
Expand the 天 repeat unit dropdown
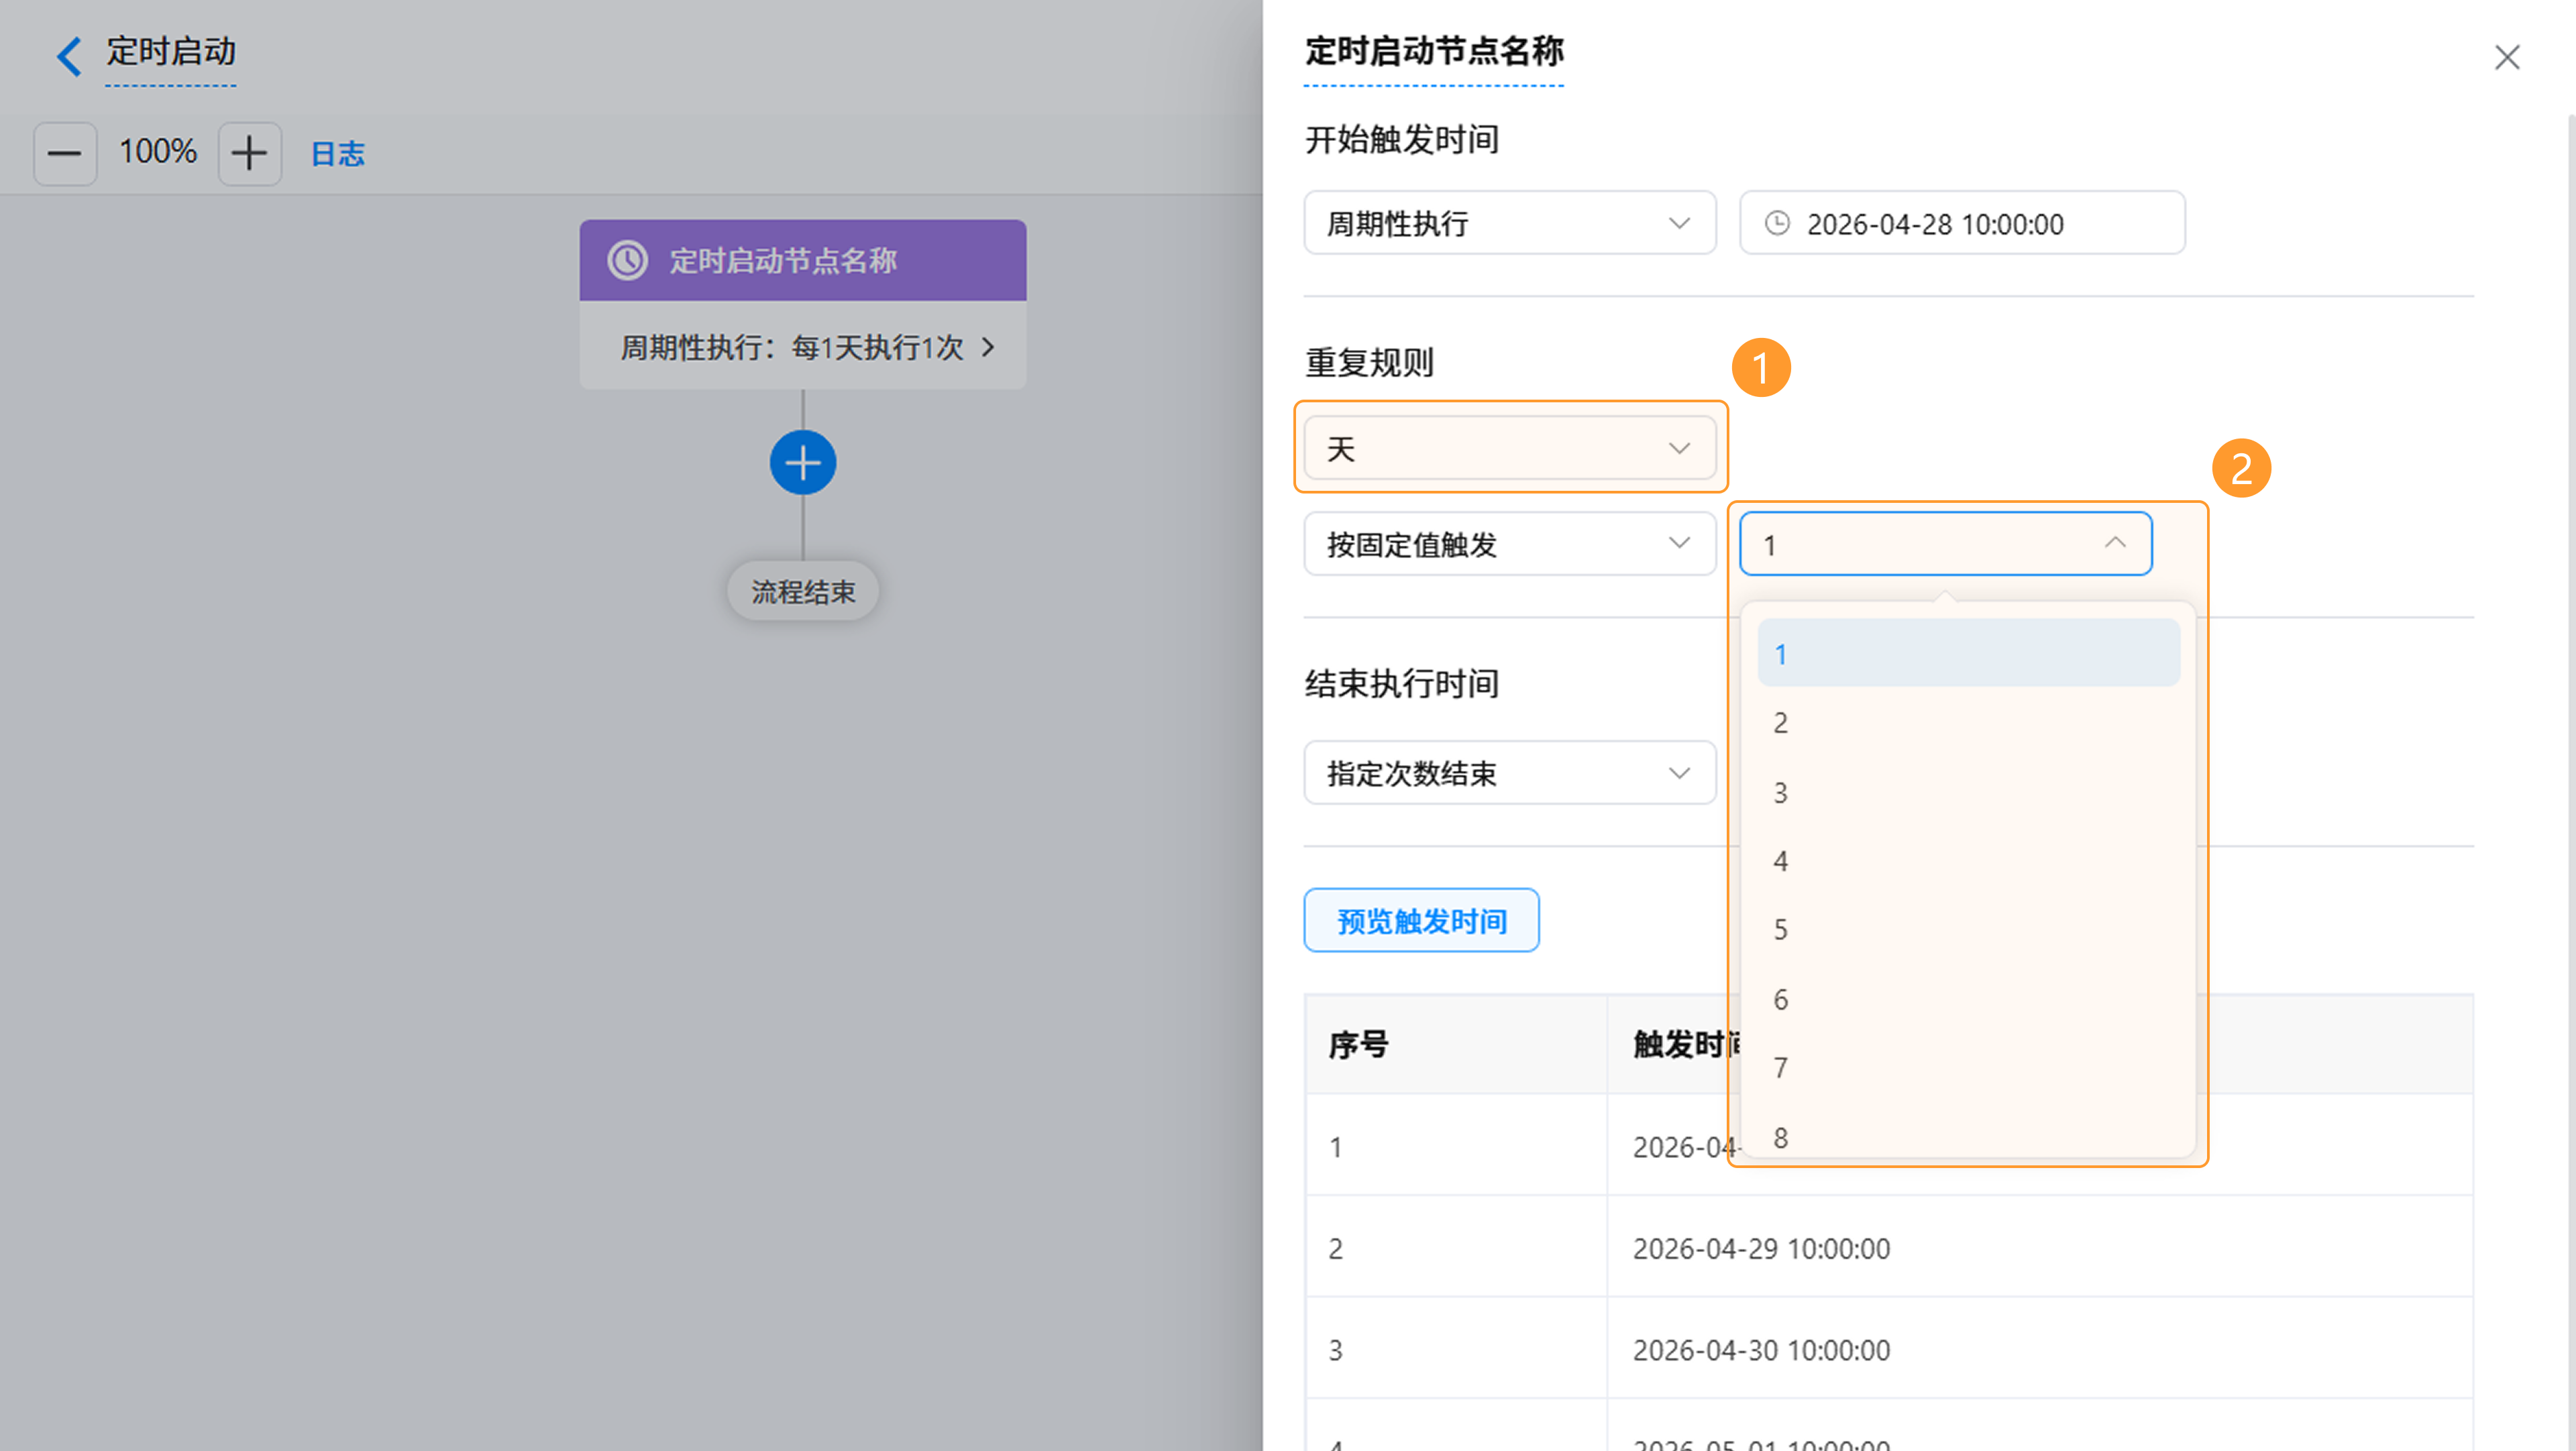tap(1509, 448)
